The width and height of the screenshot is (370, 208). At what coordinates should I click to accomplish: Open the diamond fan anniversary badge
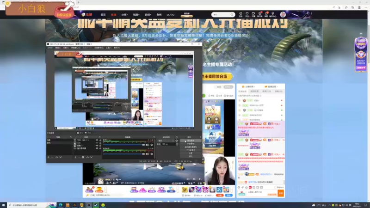point(361,54)
